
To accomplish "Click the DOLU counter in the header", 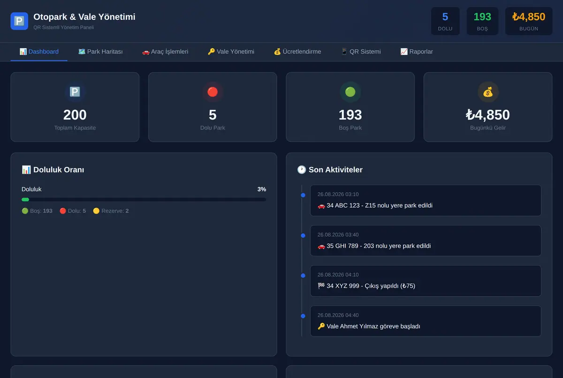I will pyautogui.click(x=445, y=21).
